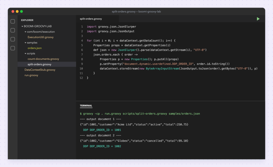Click the Acme Ltd JSON output line
The height and width of the screenshot is (167, 273).
(134, 124)
